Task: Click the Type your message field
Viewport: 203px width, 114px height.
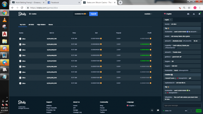Action: pos(182,106)
